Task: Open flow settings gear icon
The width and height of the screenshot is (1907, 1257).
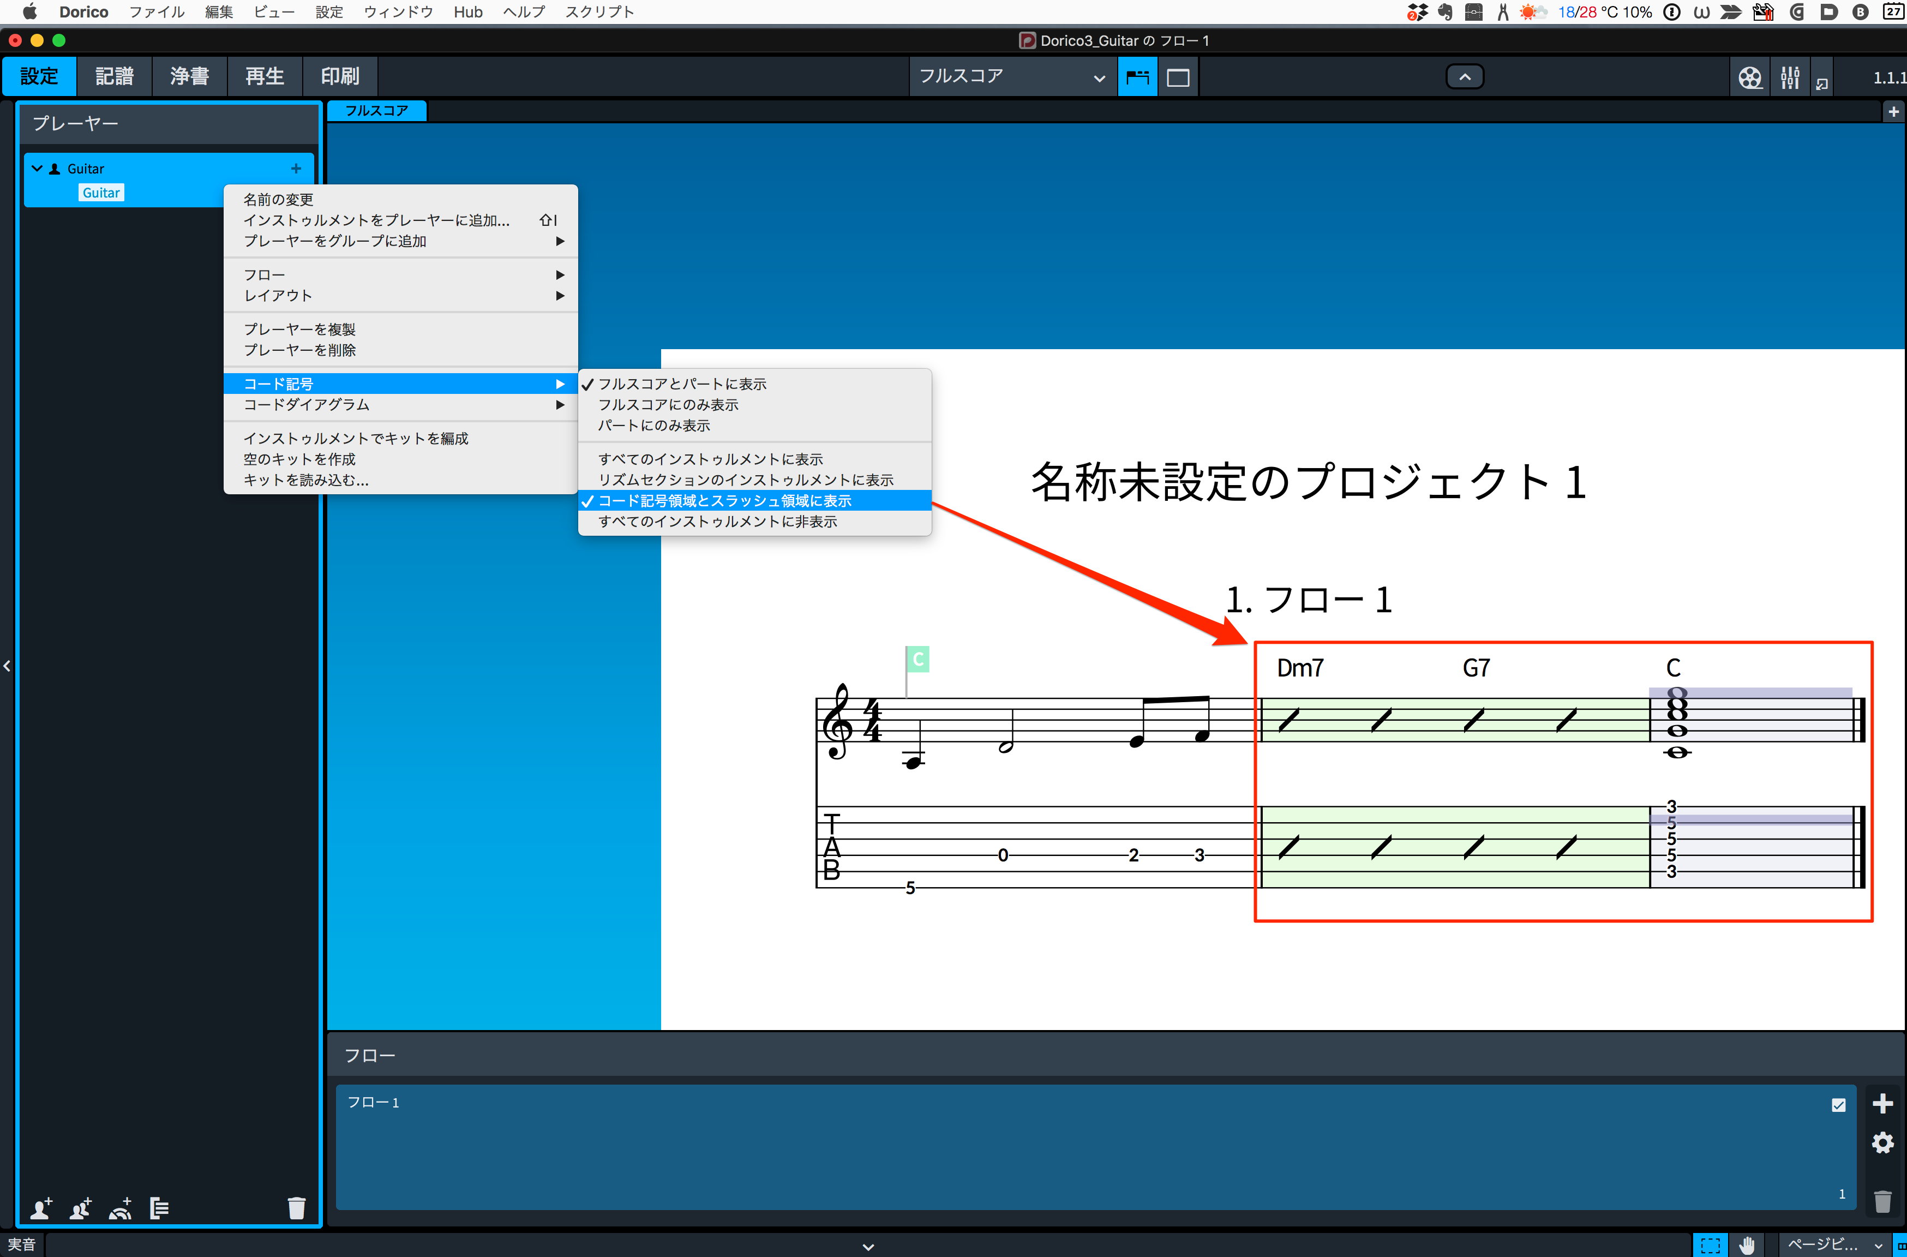Action: (1882, 1142)
